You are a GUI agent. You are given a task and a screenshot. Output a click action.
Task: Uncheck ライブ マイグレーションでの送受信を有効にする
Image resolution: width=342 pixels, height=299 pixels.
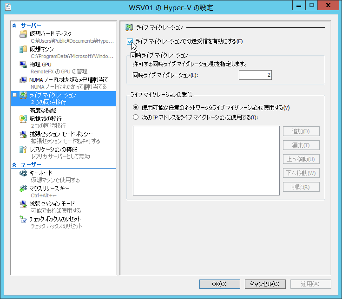coord(130,41)
